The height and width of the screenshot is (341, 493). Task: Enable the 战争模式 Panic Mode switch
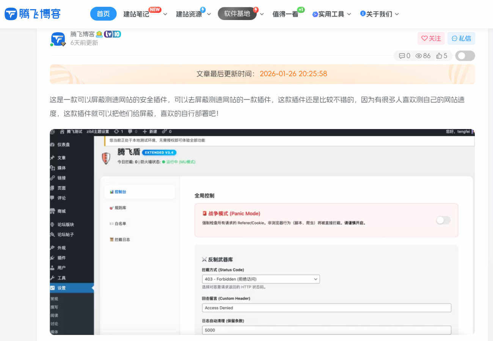pos(443,220)
